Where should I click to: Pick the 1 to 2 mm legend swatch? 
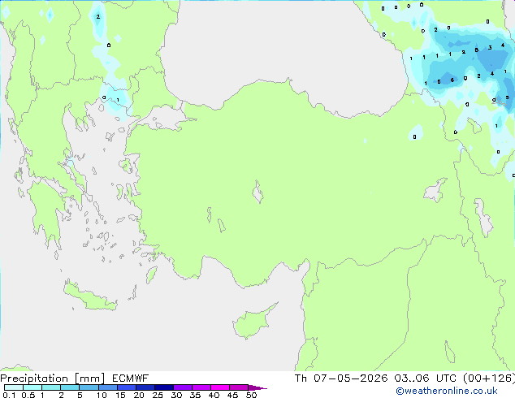coord(51,387)
